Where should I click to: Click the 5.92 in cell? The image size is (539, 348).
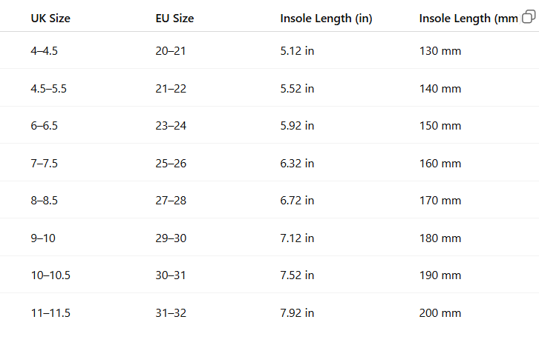297,125
